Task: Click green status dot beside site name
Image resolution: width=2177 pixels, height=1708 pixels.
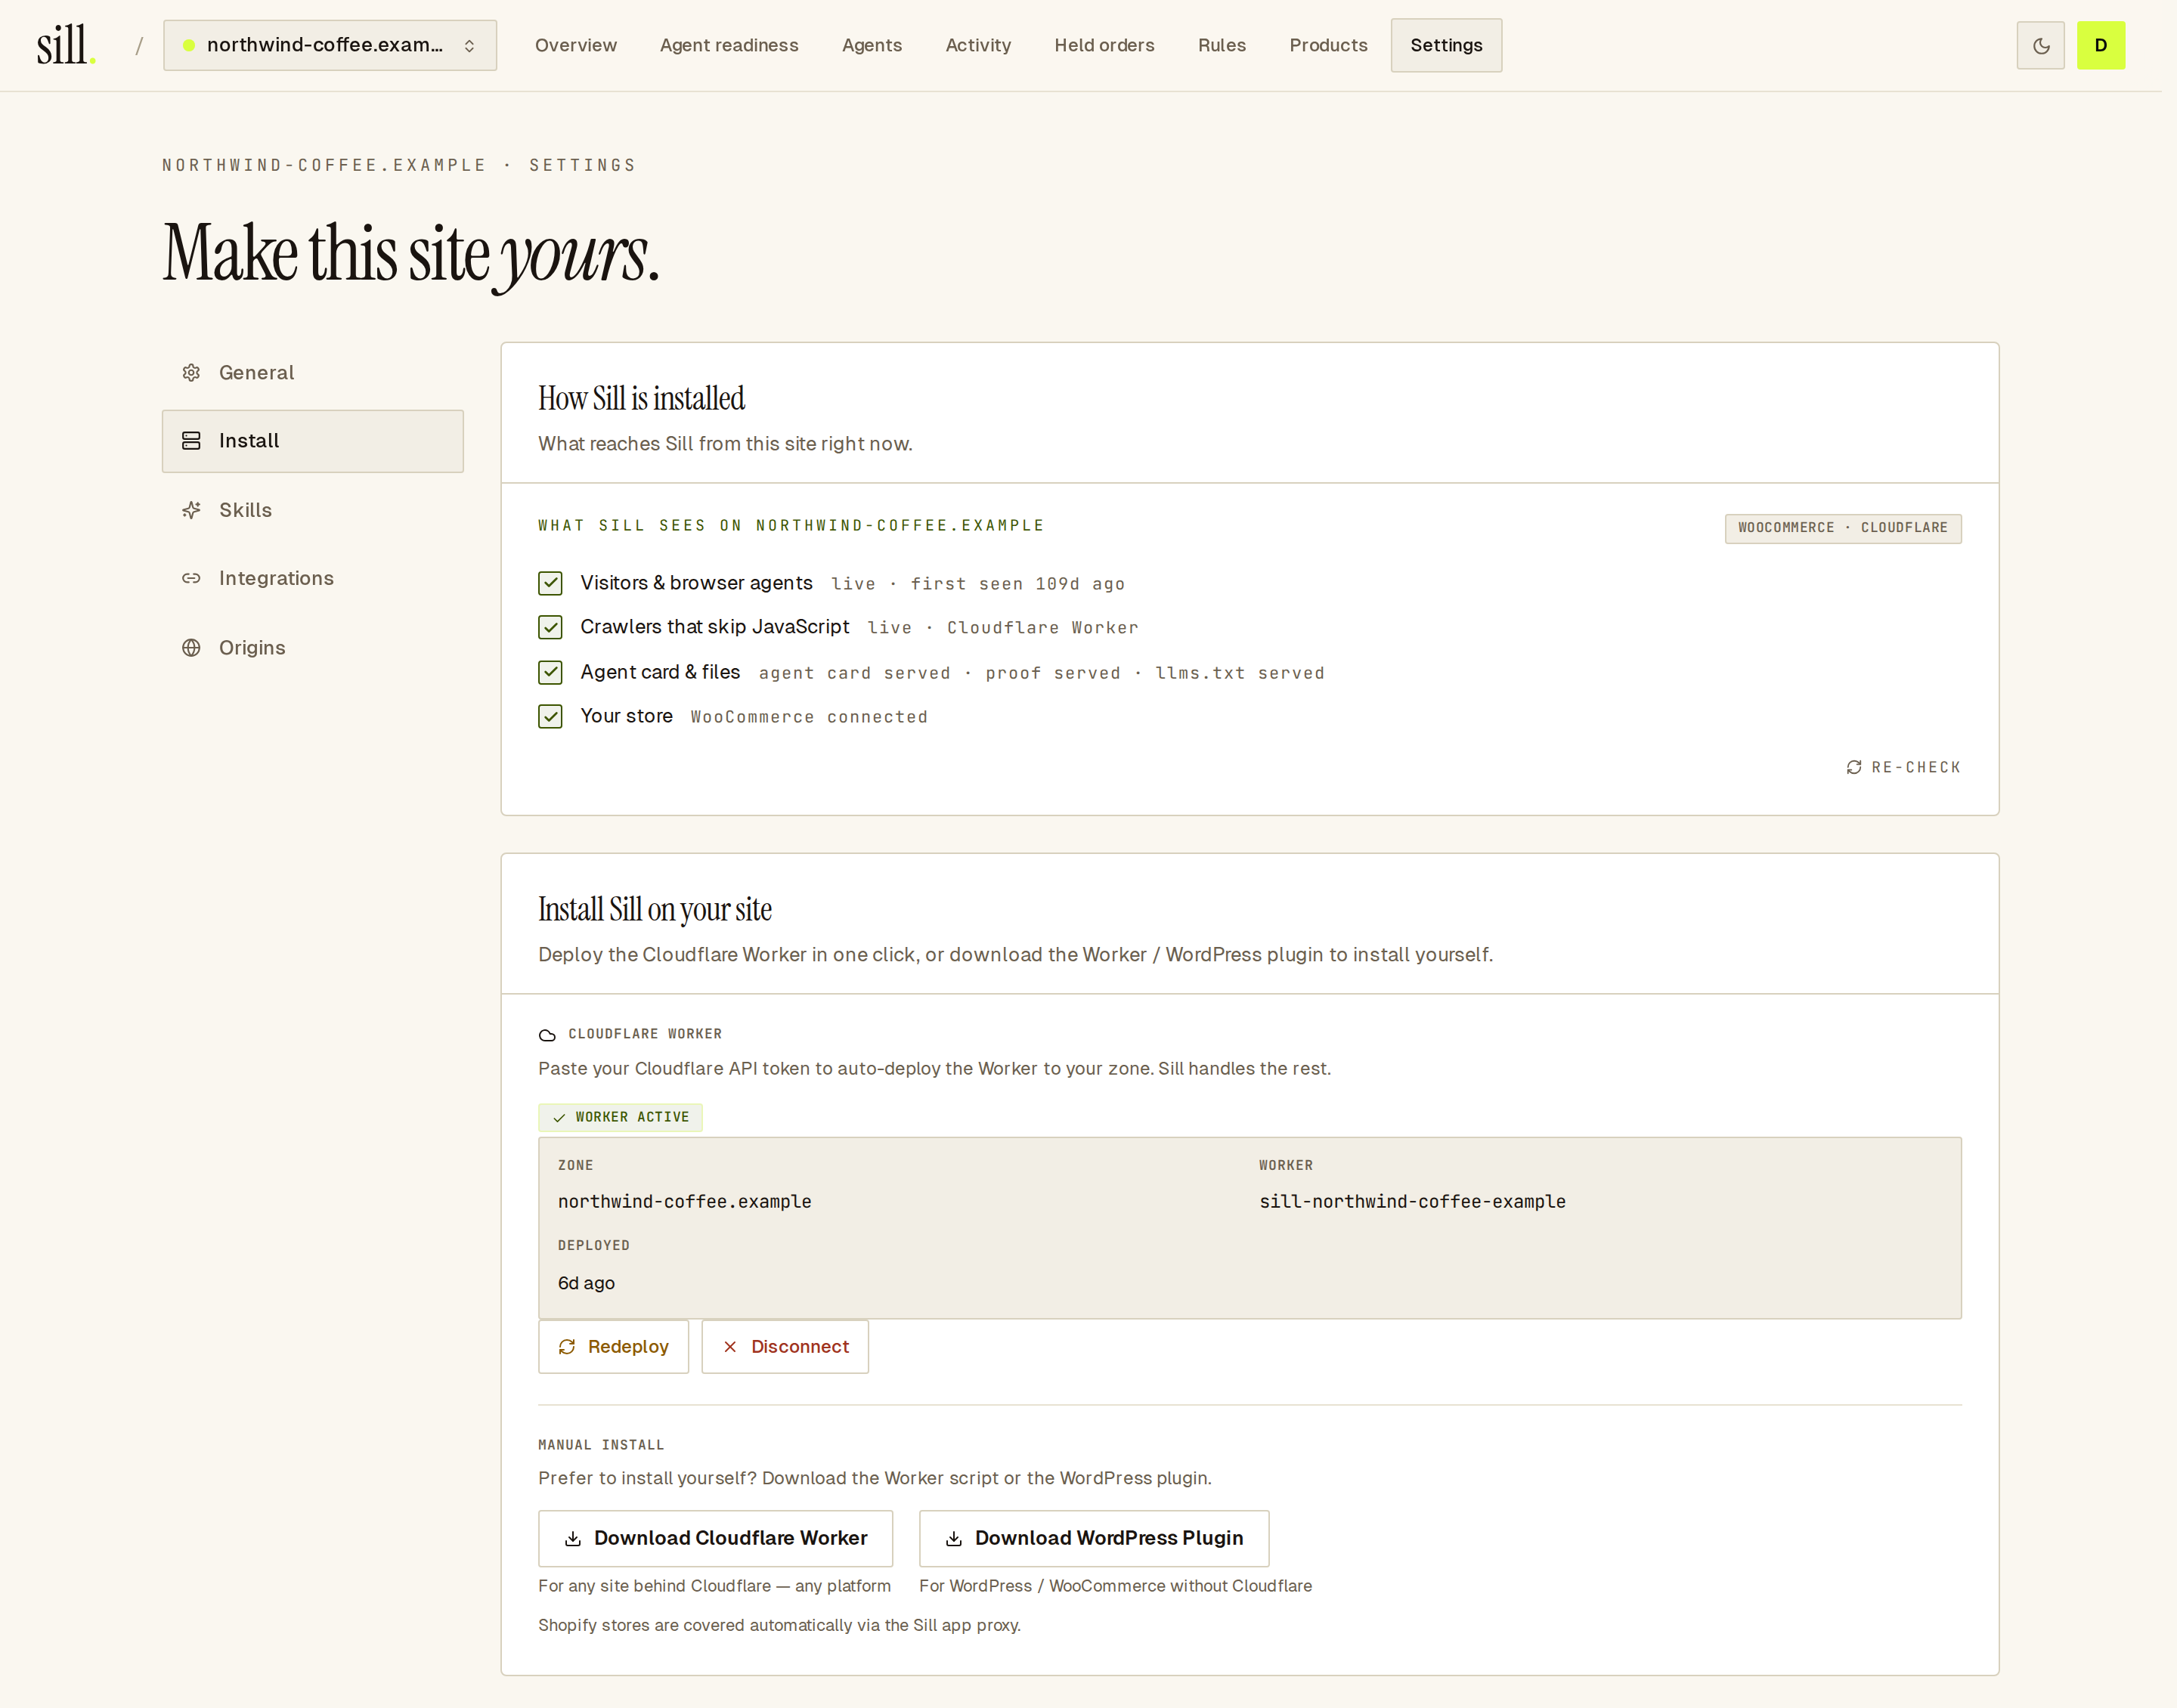Action: click(189, 45)
